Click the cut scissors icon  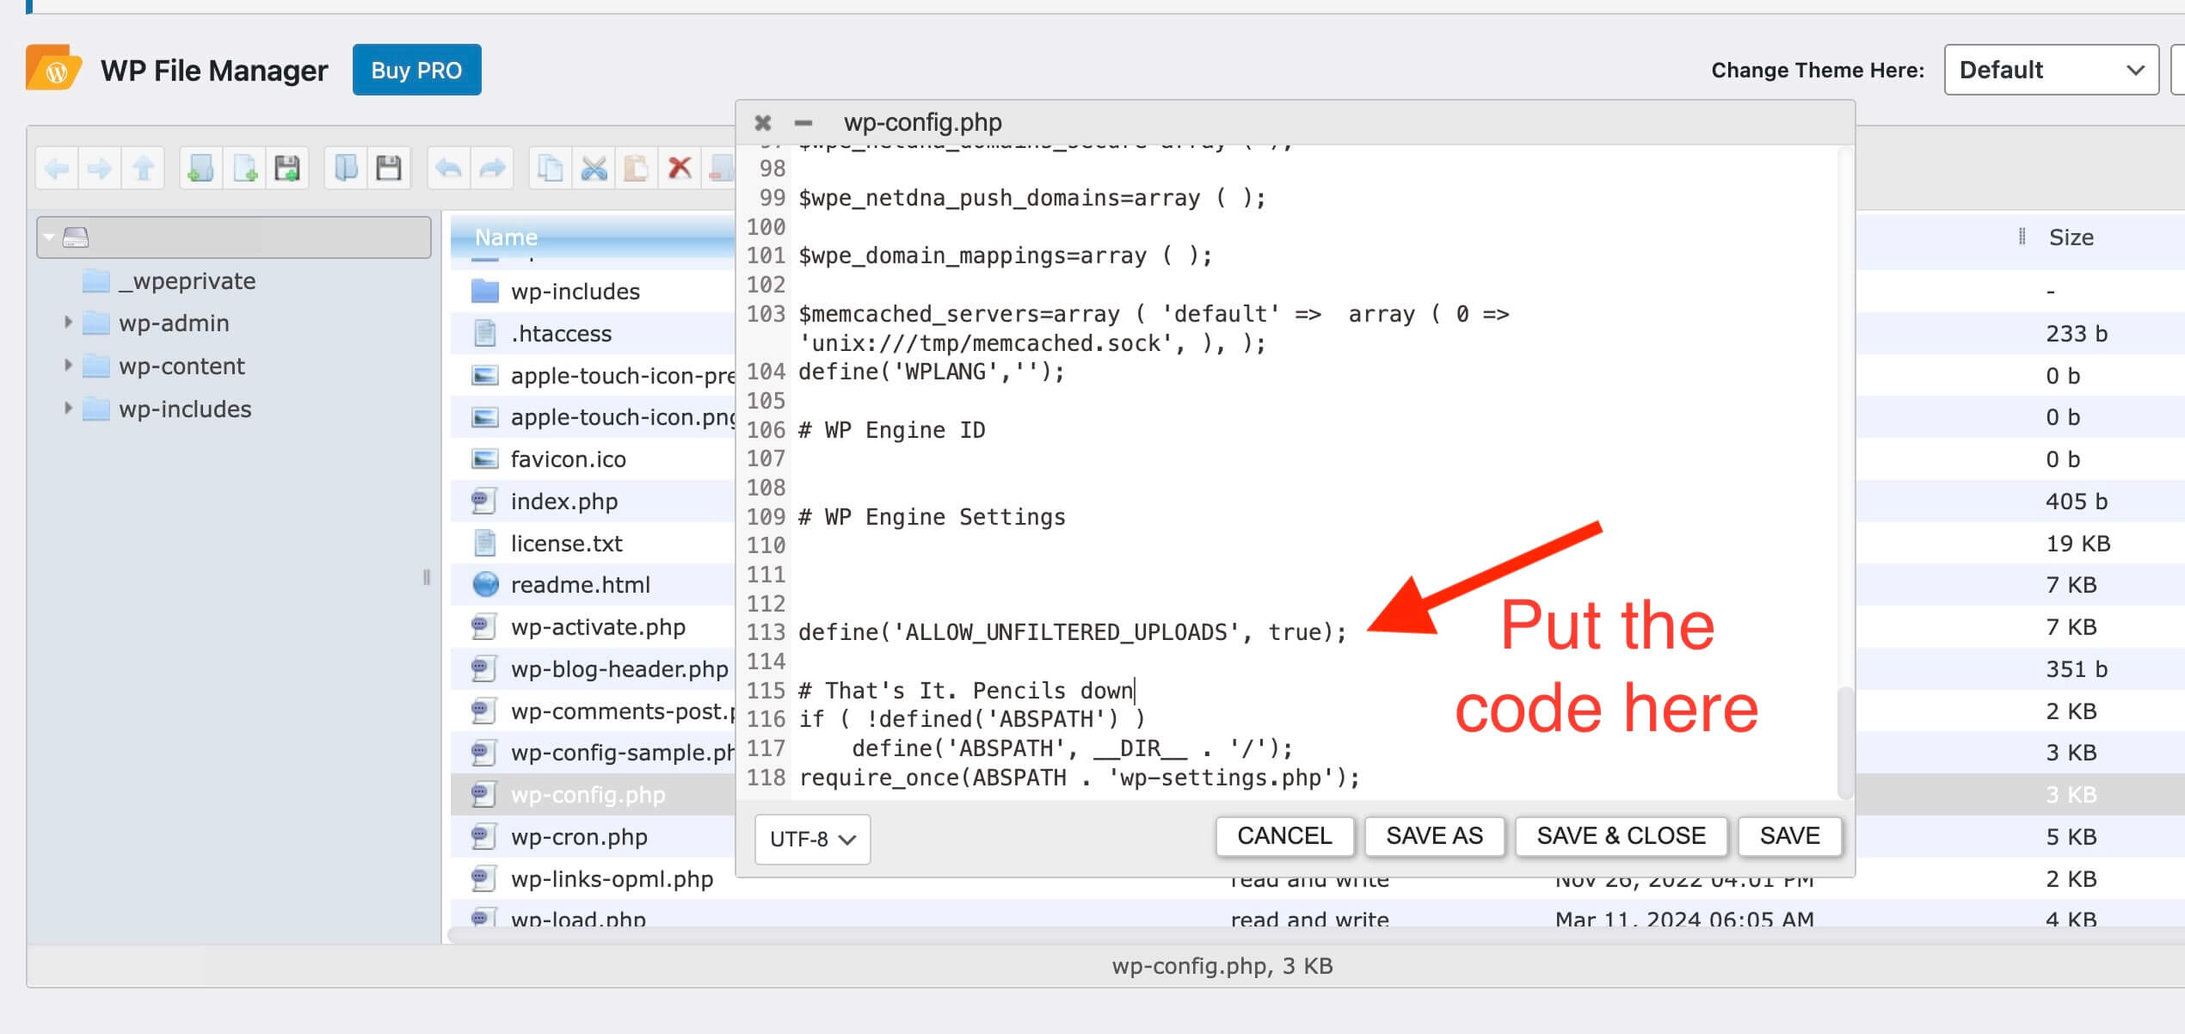[x=594, y=169]
